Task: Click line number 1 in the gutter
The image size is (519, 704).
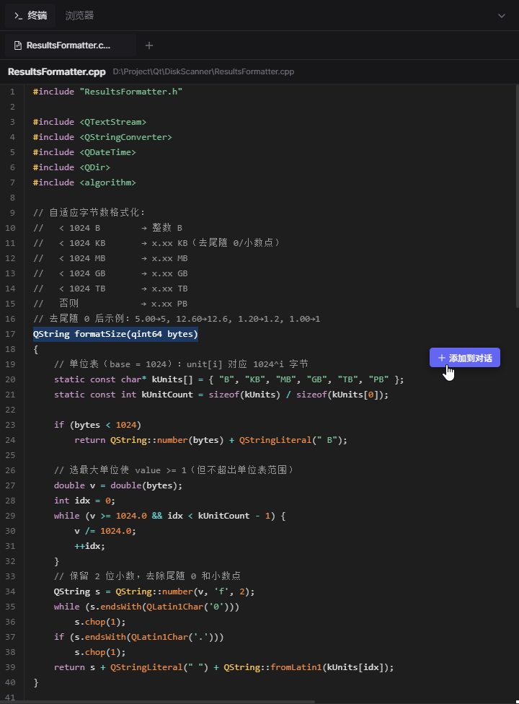Action: 12,92
